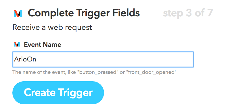This screenshot has height=112, width=236.
Task: Place cursor on the ArloOn text
Action: (25, 59)
